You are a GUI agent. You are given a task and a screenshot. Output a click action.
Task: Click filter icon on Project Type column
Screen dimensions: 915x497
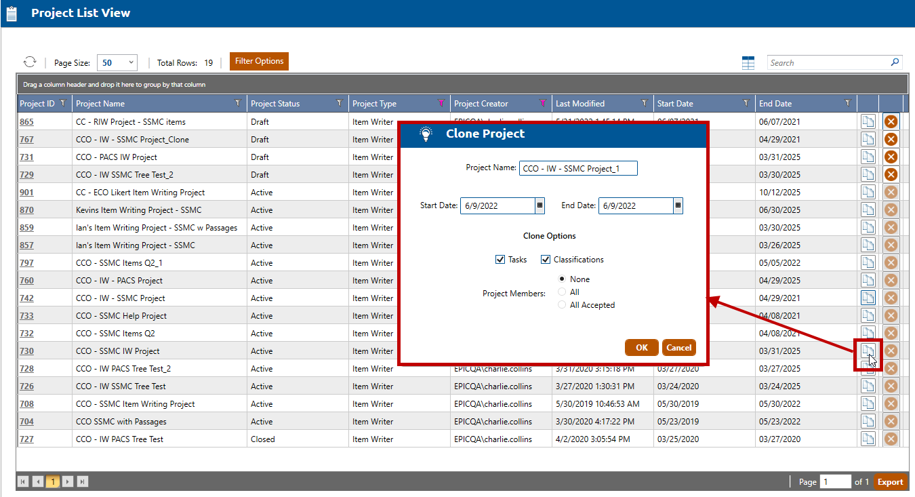point(441,103)
